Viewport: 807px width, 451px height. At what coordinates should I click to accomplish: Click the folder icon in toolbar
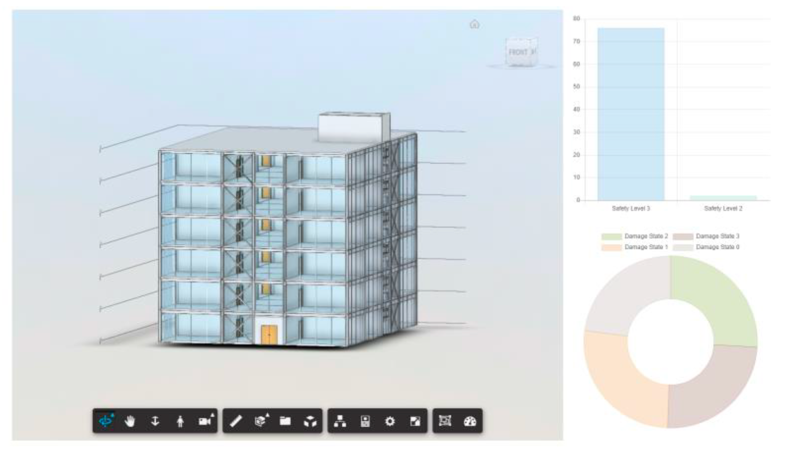pyautogui.click(x=285, y=421)
